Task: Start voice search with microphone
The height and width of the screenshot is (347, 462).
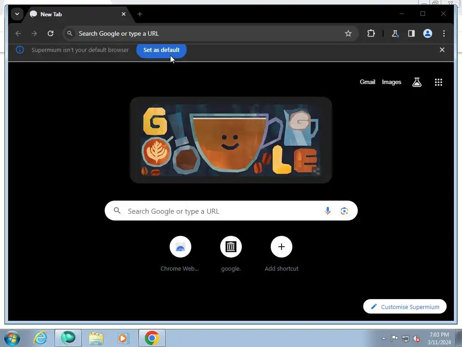Action: click(x=328, y=211)
